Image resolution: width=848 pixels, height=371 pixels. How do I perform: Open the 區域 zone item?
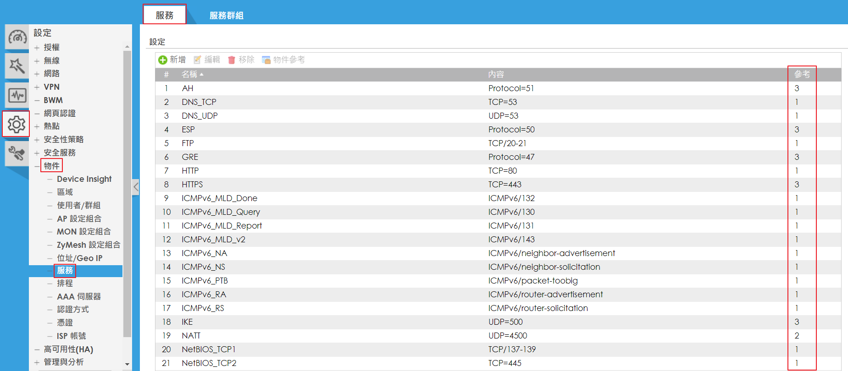click(65, 192)
